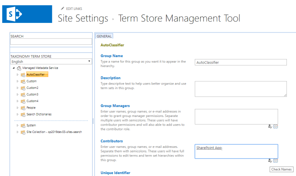Expand the AutoClassifier group node
The height and width of the screenshot is (176, 296).
[17, 75]
